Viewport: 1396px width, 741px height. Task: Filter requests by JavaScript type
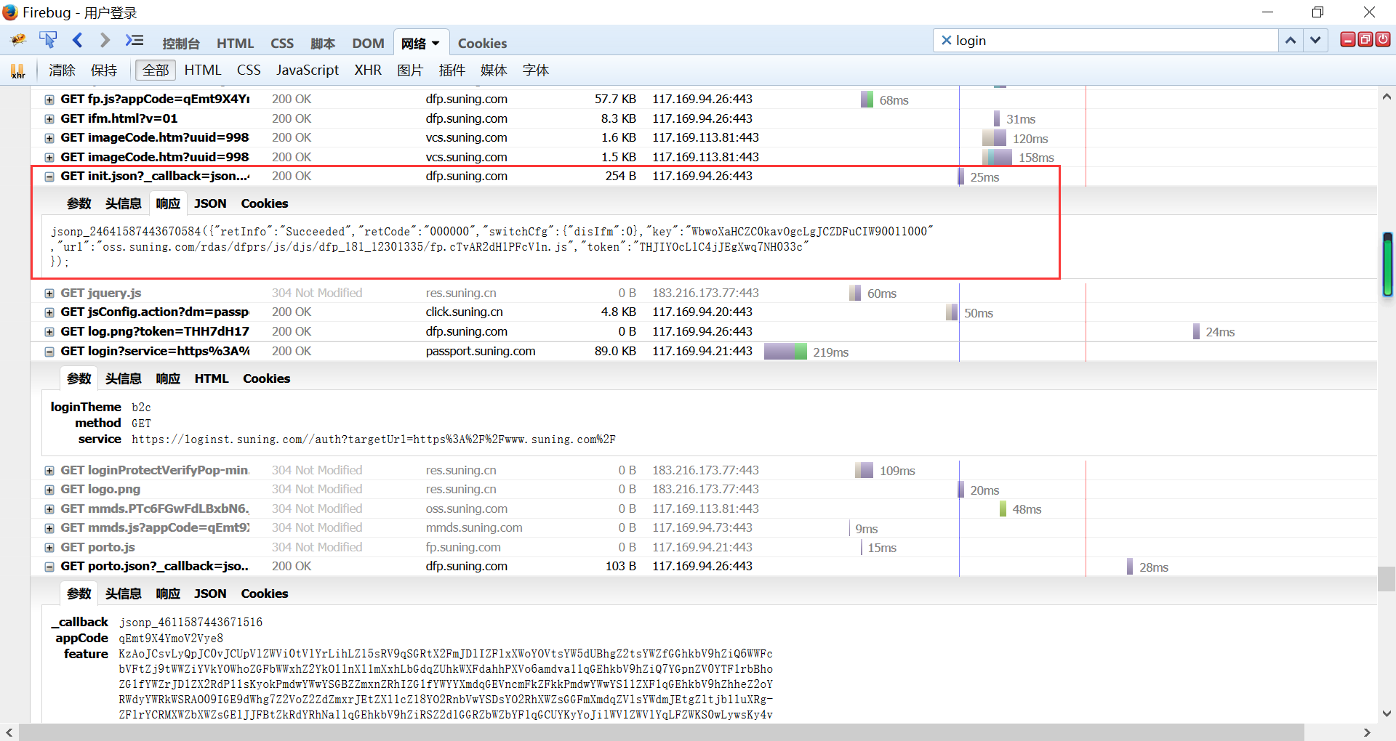pos(308,70)
